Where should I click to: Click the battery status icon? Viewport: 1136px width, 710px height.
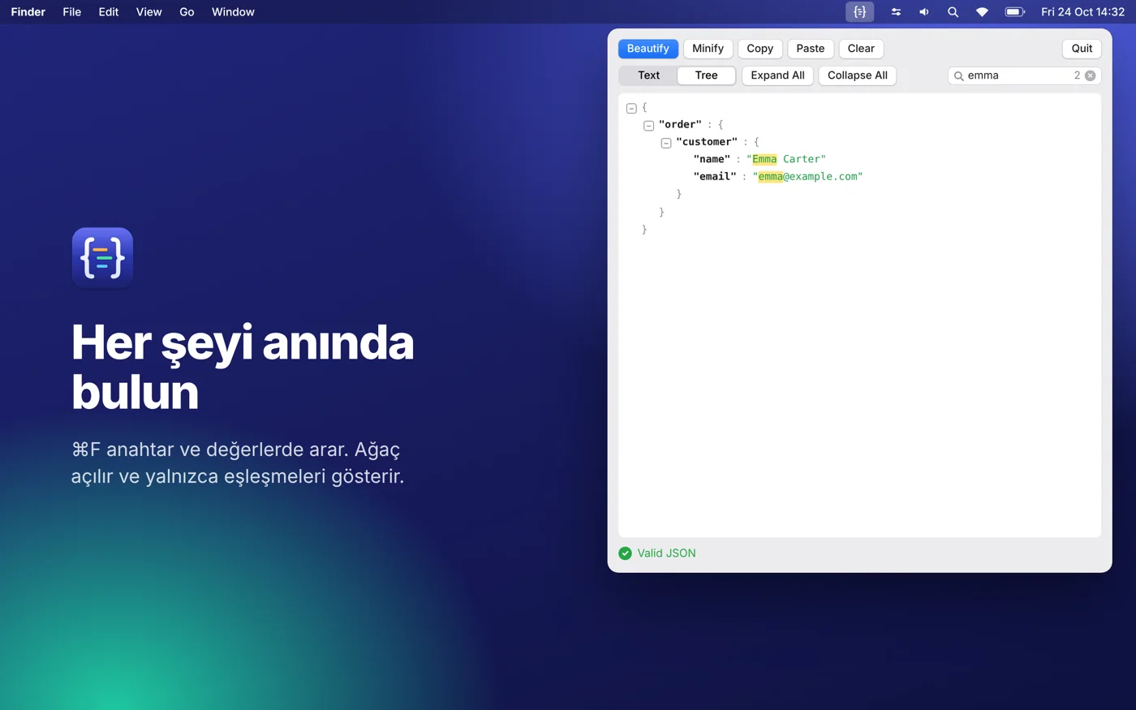1015,12
